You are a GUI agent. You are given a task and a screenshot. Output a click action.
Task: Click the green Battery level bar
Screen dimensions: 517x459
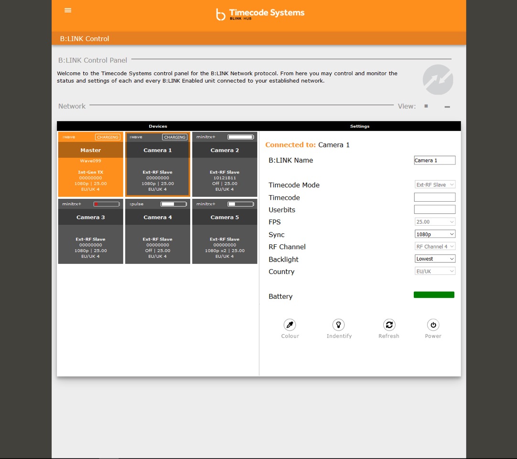click(434, 295)
